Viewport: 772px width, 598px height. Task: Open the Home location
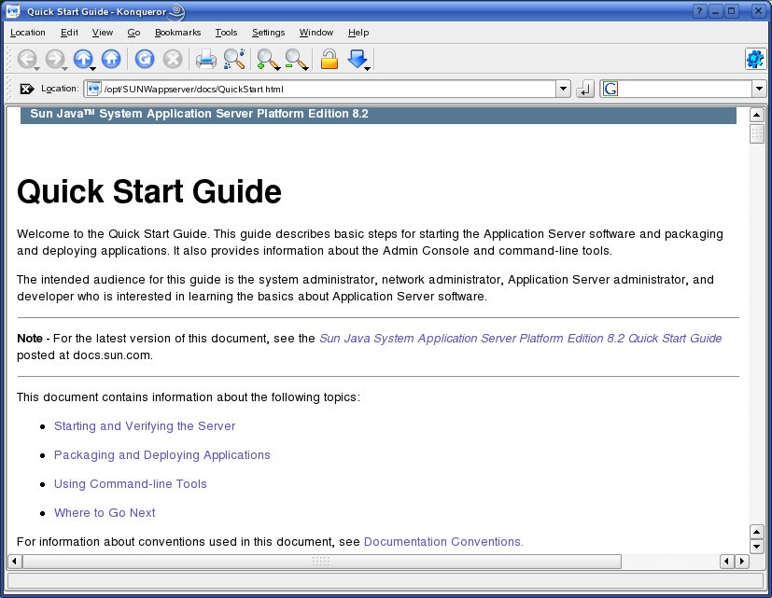(111, 59)
